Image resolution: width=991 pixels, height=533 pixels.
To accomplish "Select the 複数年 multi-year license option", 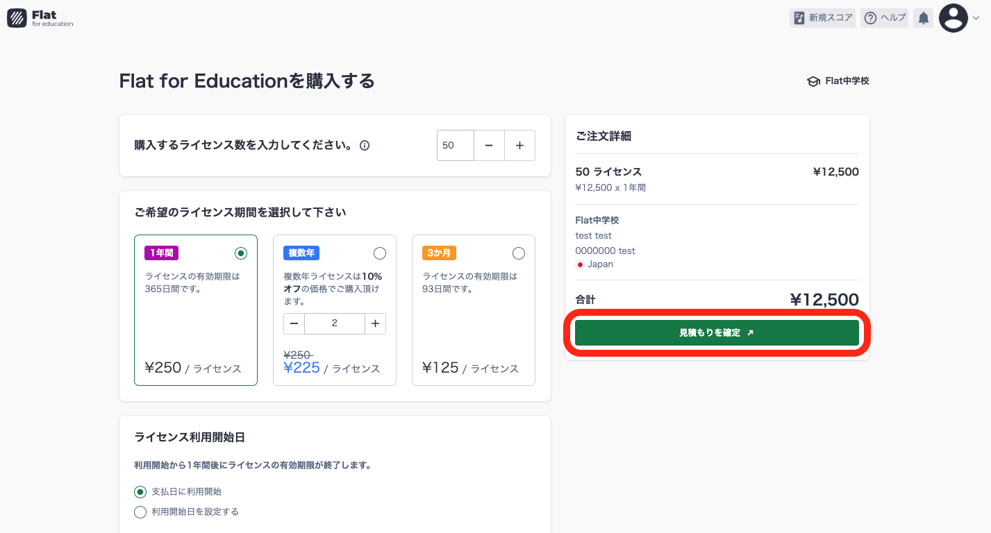I will pyautogui.click(x=380, y=253).
